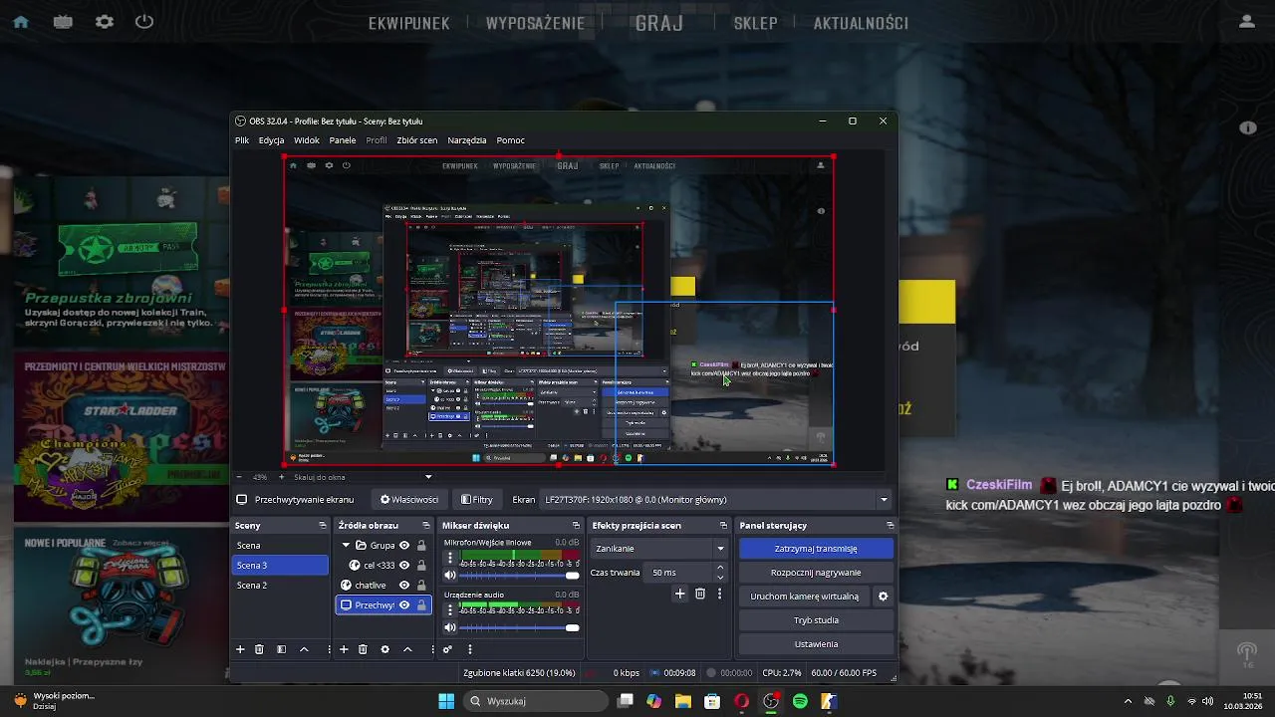The width and height of the screenshot is (1275, 717).
Task: Open Spotify from the taskbar
Action: point(800,701)
